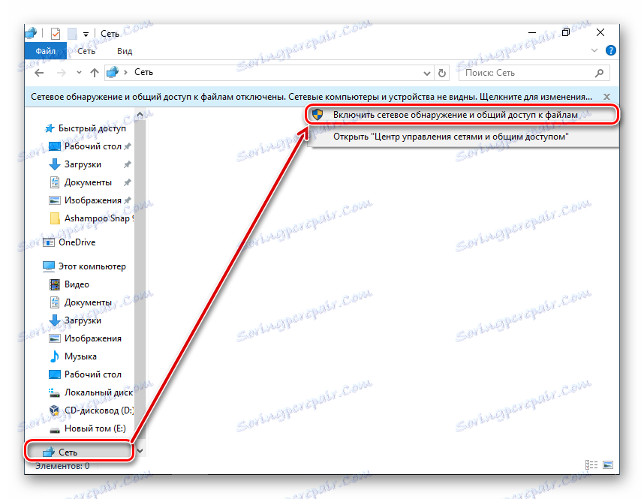The image size is (644, 499).
Task: Open Help via the question mark icon
Action: pyautogui.click(x=611, y=50)
